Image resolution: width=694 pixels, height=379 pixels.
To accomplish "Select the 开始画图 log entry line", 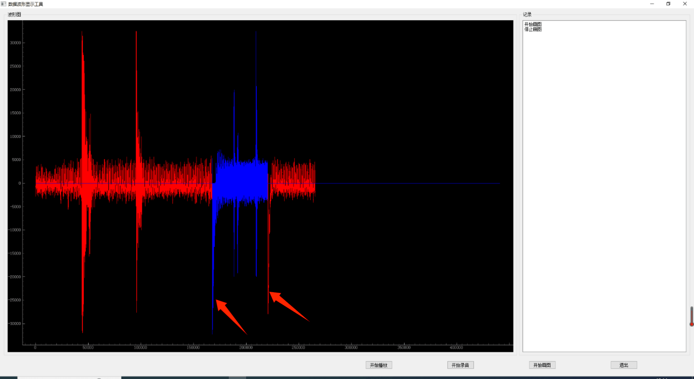I will [533, 24].
